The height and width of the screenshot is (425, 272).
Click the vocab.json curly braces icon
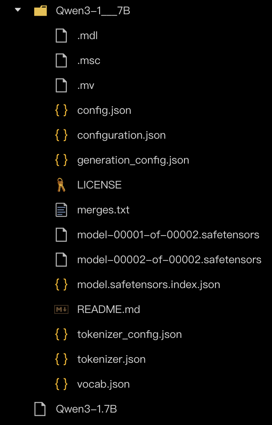click(x=61, y=384)
